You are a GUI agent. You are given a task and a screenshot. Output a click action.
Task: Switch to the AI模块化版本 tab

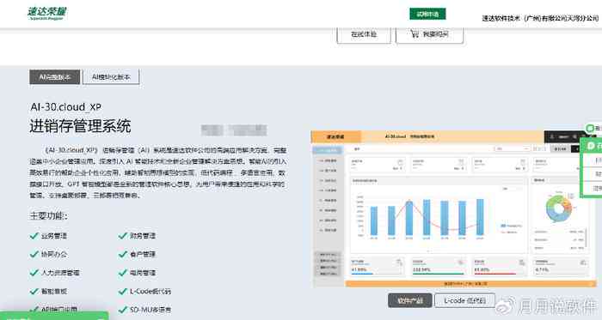tap(111, 77)
